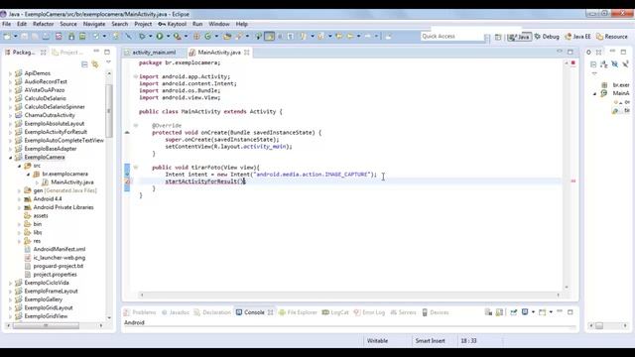Open the Error Log tab
The image size is (635, 357).
coord(369,312)
